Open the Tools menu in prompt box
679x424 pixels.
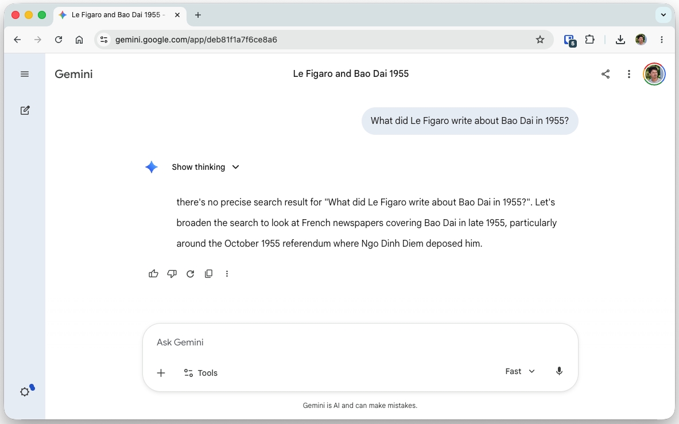coord(200,373)
